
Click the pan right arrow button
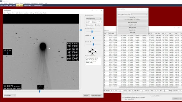[96, 51]
